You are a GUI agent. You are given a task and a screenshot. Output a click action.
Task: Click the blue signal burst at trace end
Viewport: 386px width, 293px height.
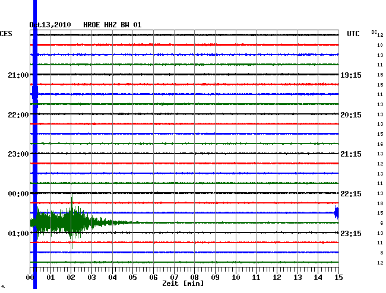tap(337, 212)
